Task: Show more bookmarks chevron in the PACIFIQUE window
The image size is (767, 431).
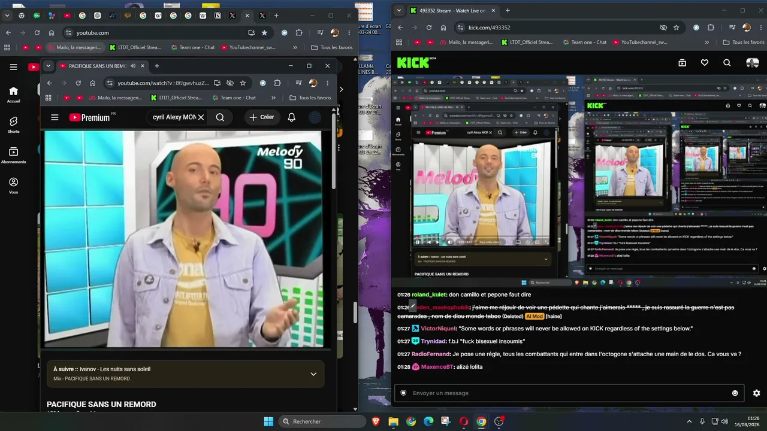Action: (273, 98)
